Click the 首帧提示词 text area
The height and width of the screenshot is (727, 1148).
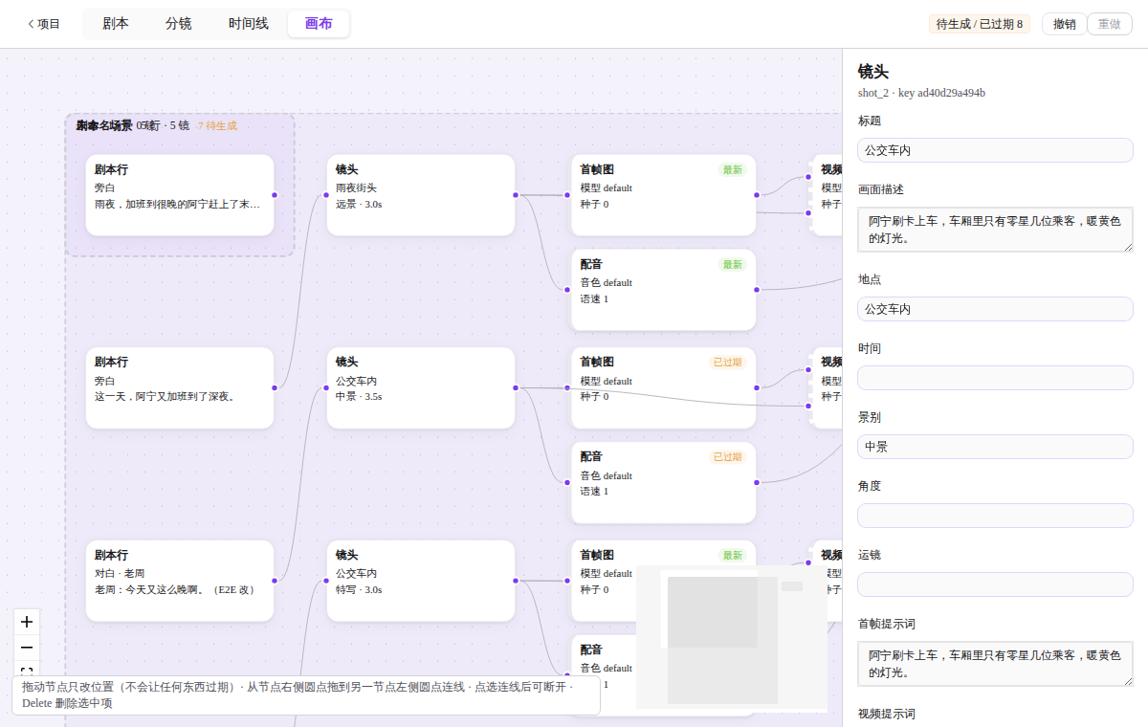pyautogui.click(x=995, y=664)
